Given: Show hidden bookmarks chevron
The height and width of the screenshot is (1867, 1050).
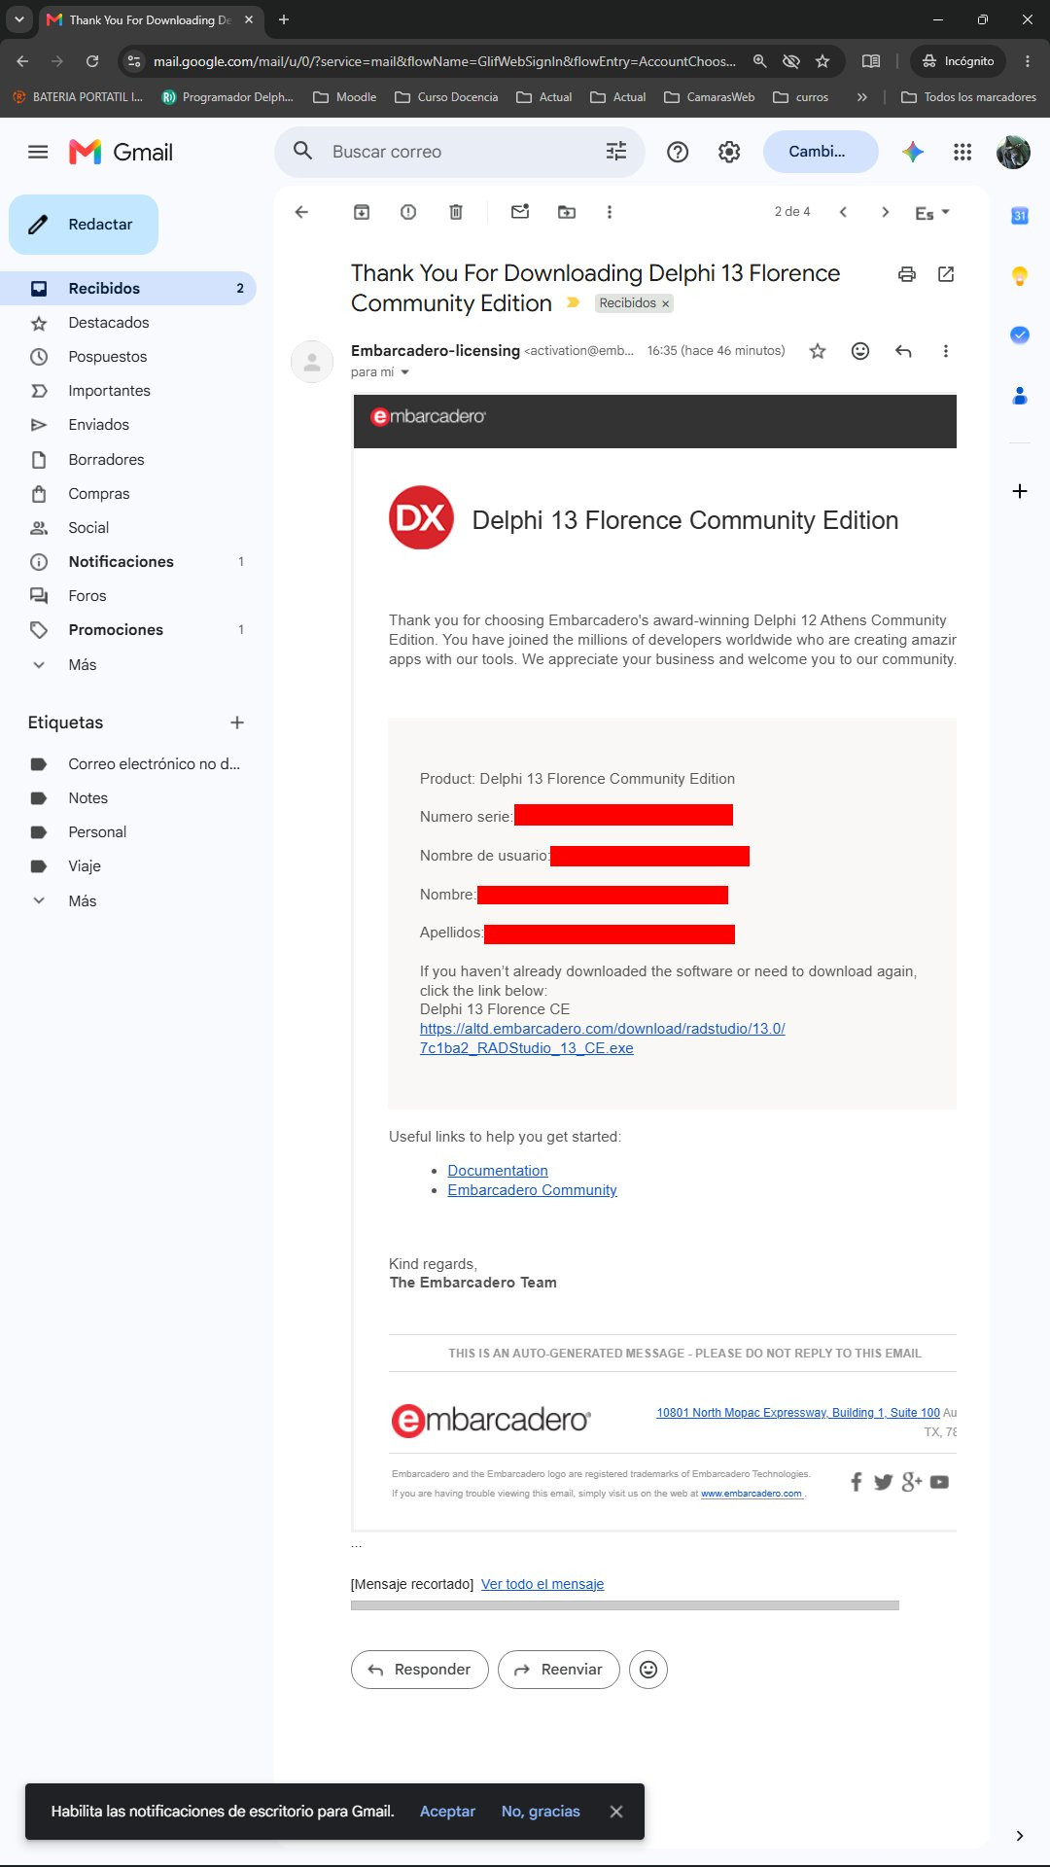Looking at the screenshot, I should pos(861,97).
